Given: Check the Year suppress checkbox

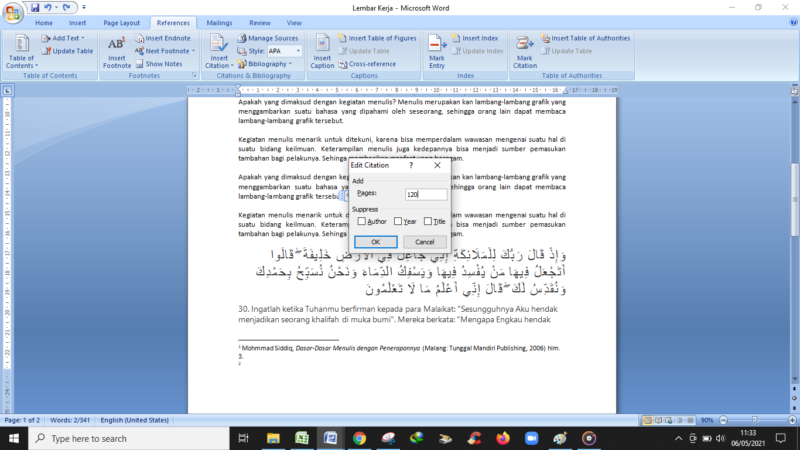Looking at the screenshot, I should pos(398,221).
